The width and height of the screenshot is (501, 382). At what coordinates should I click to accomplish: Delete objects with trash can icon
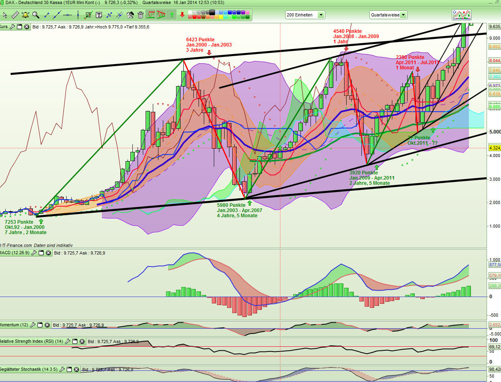(x=140, y=15)
